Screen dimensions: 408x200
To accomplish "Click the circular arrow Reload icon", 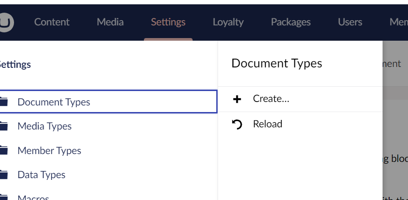I will pyautogui.click(x=237, y=125).
